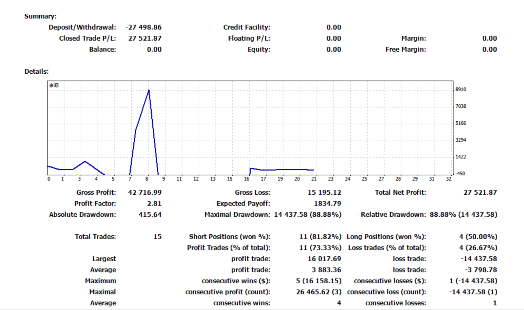Click the Credit Facility label

pos(247,27)
